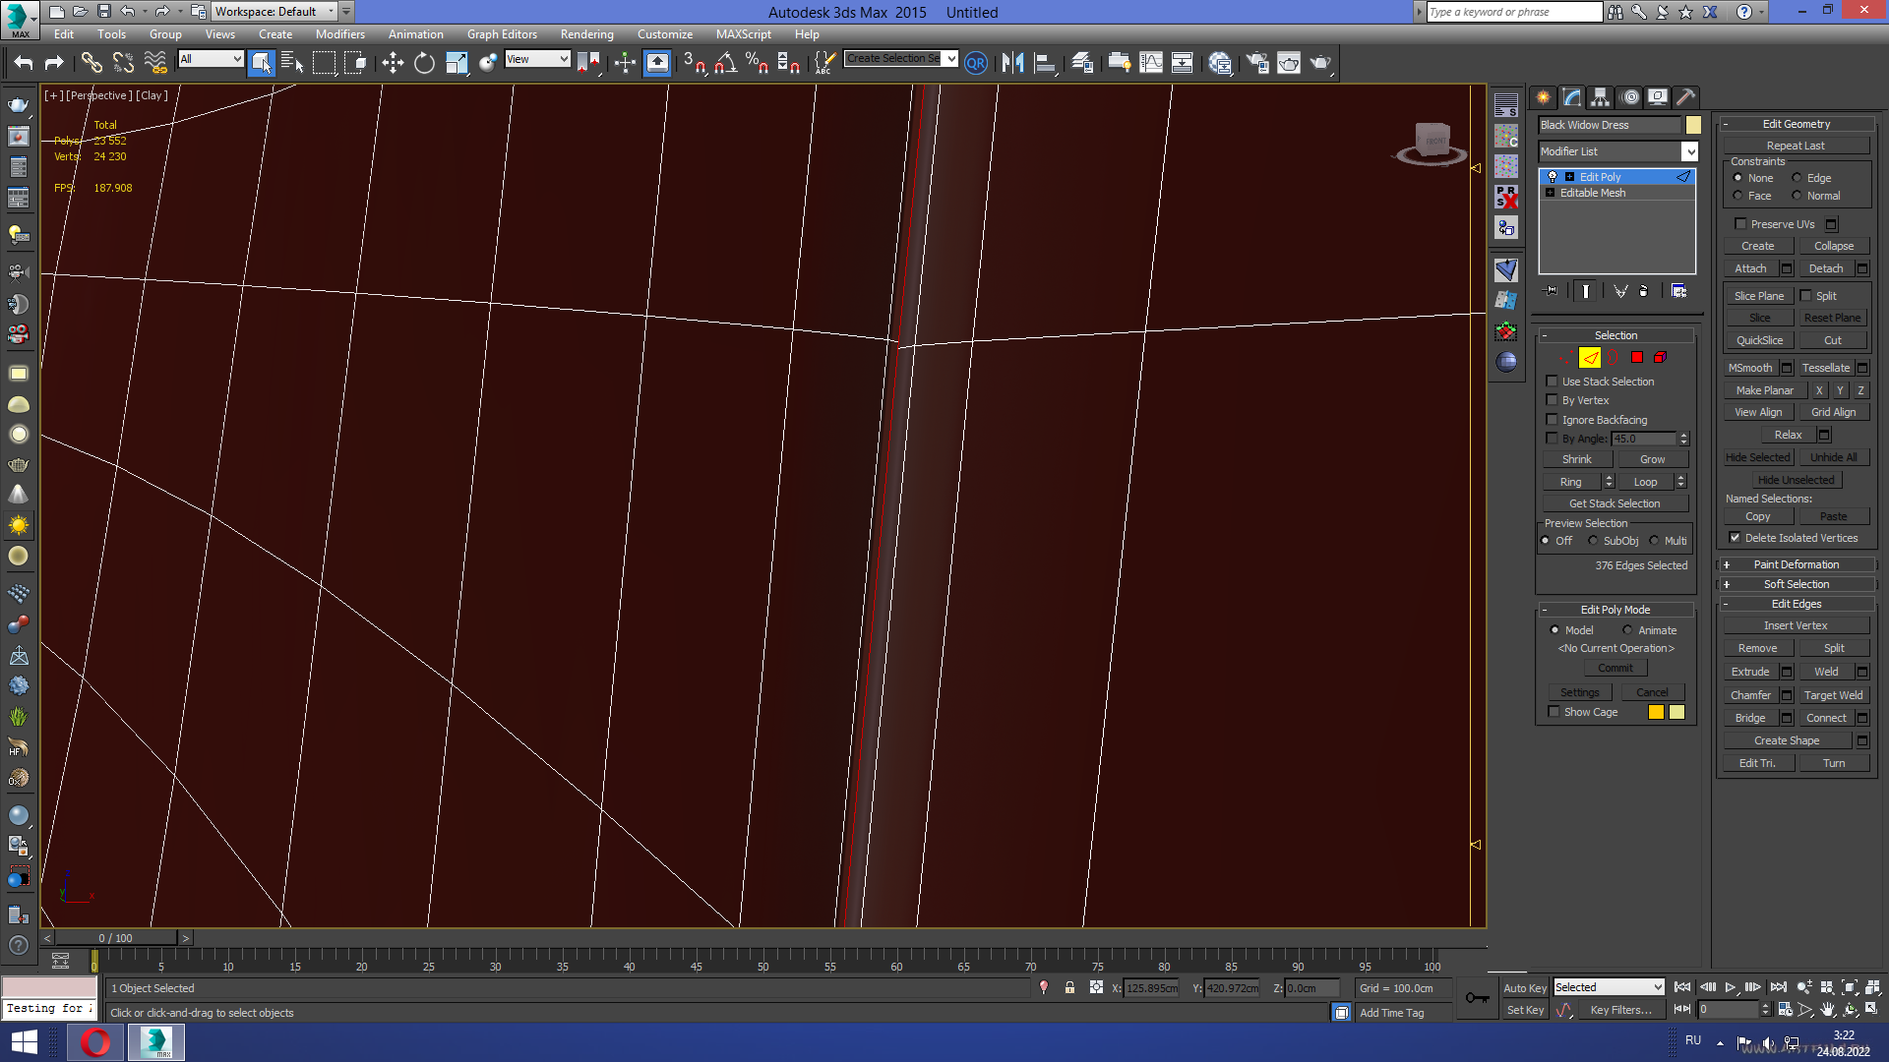Image resolution: width=1889 pixels, height=1062 pixels.
Task: Check the Preserve UVs option
Action: [1740, 224]
